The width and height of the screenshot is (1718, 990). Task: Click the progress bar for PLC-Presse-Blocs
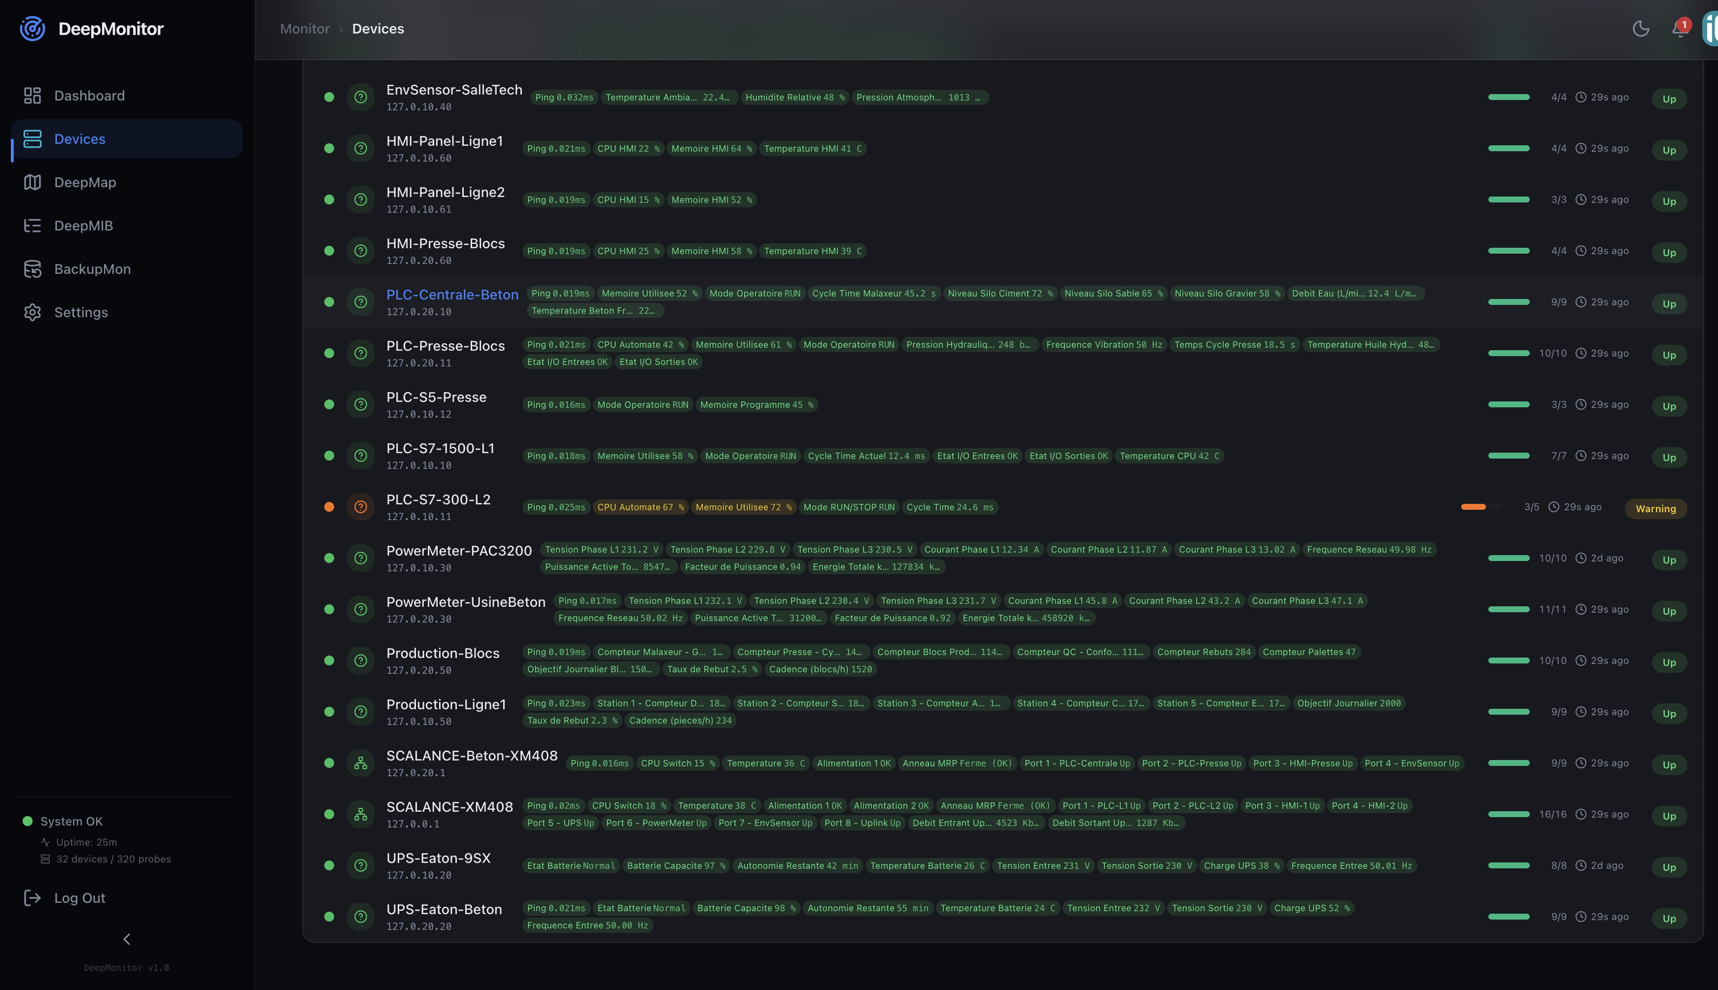(x=1509, y=353)
